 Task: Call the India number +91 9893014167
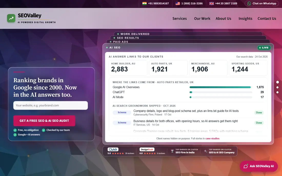[158, 3]
